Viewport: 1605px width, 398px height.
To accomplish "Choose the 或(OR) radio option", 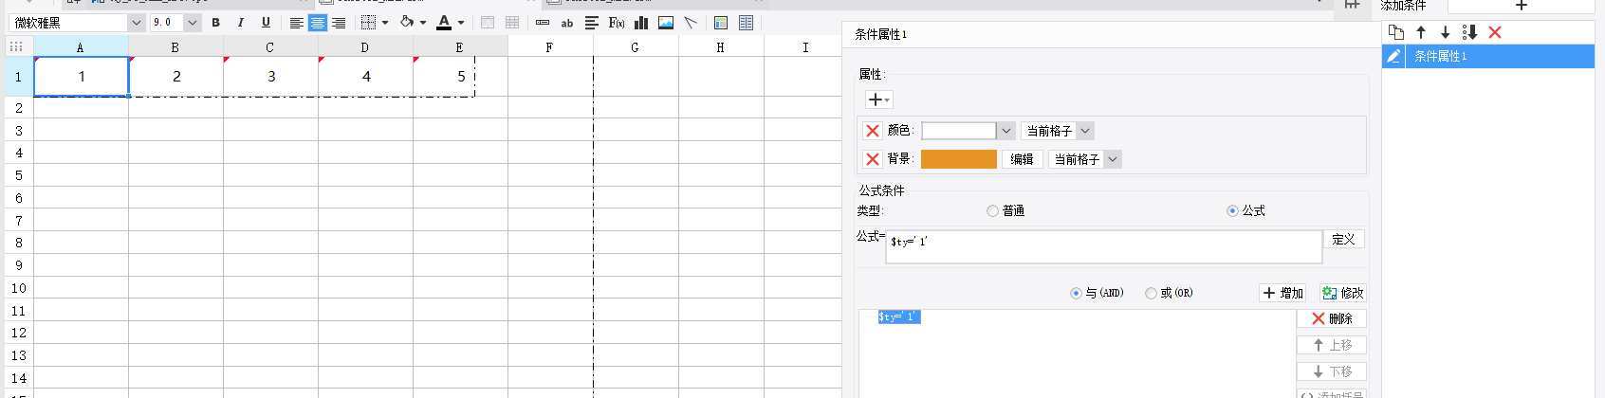I will point(1151,294).
